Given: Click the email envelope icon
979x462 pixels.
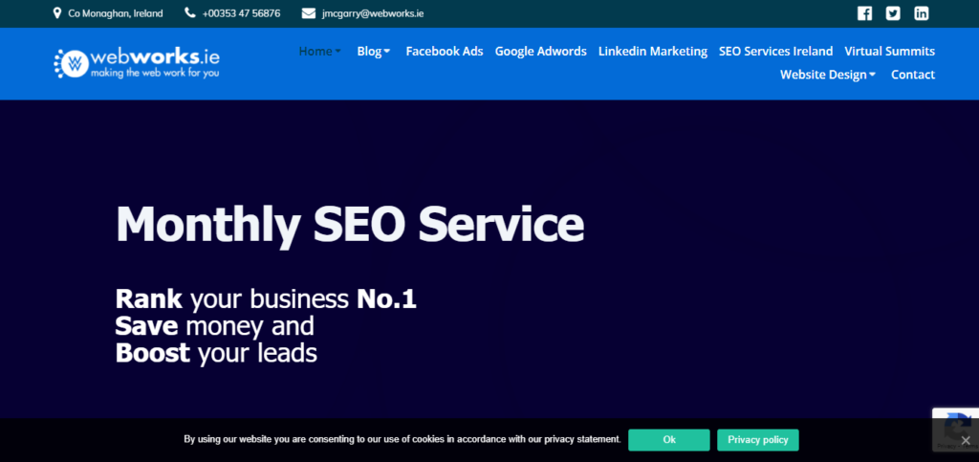Looking at the screenshot, I should (x=309, y=13).
